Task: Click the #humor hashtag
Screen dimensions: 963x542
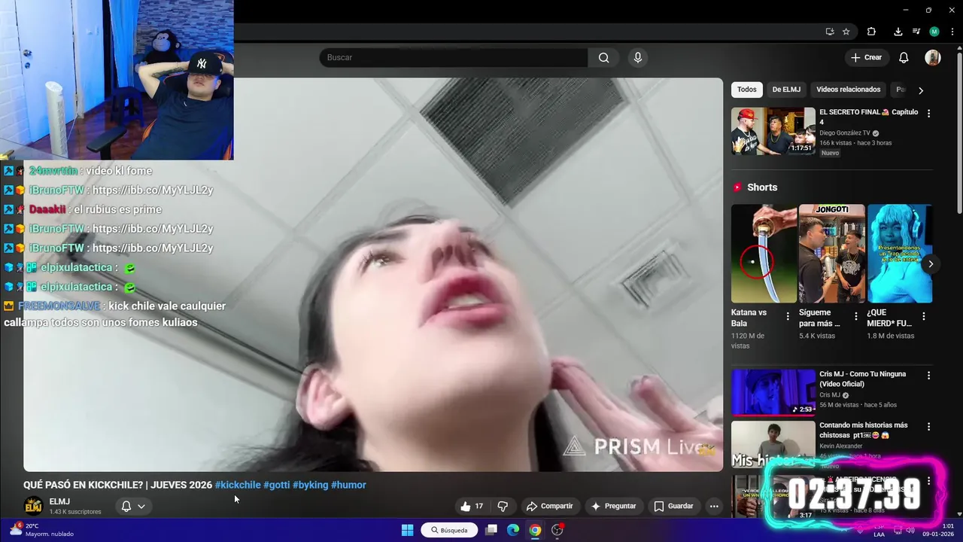Action: [x=348, y=485]
